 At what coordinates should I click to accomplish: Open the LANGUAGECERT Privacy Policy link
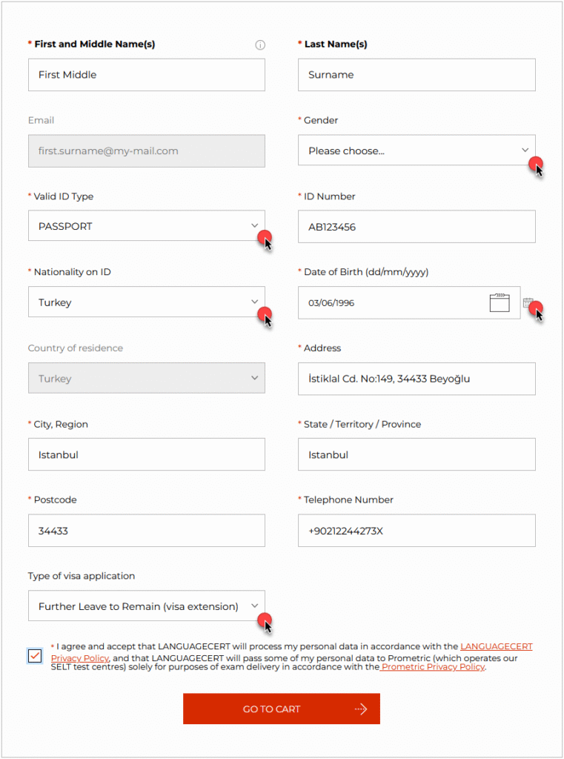pyautogui.click(x=291, y=652)
